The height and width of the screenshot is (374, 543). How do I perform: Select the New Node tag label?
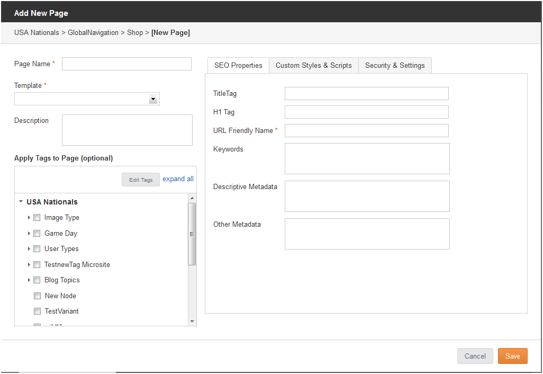pos(61,296)
